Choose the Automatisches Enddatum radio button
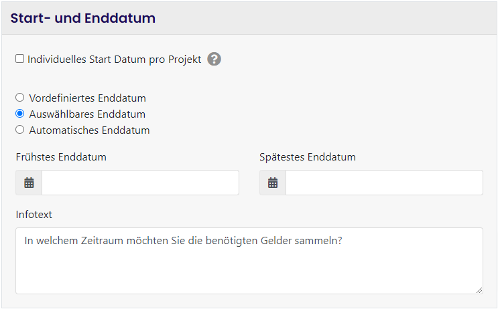Viewport: 498px width, 309px height. (20, 130)
